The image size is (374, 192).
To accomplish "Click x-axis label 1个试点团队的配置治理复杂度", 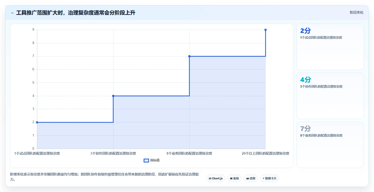I will 37,153.
